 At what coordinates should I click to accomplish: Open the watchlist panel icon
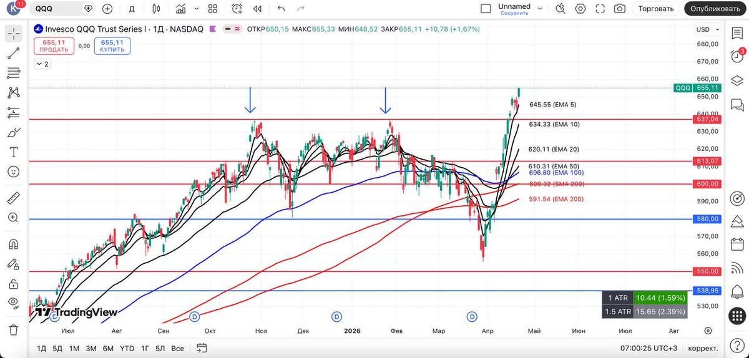tap(737, 32)
